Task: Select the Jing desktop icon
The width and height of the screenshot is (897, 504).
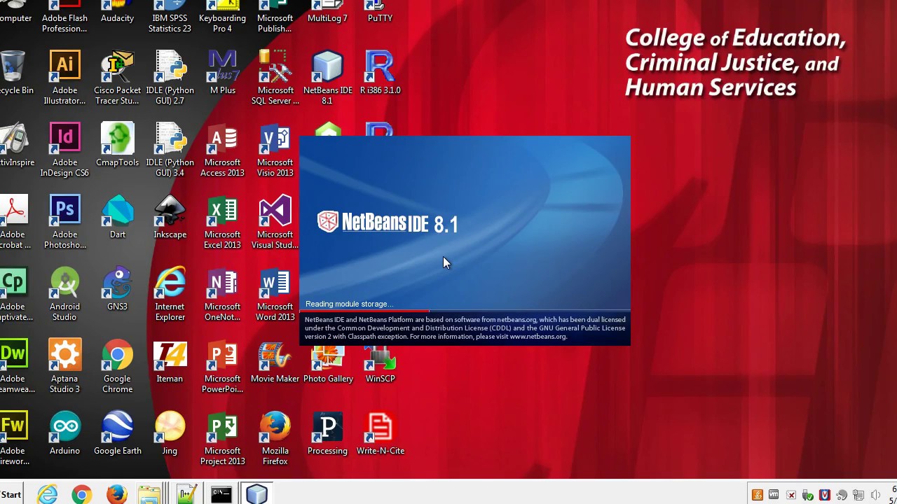Action: 170,434
